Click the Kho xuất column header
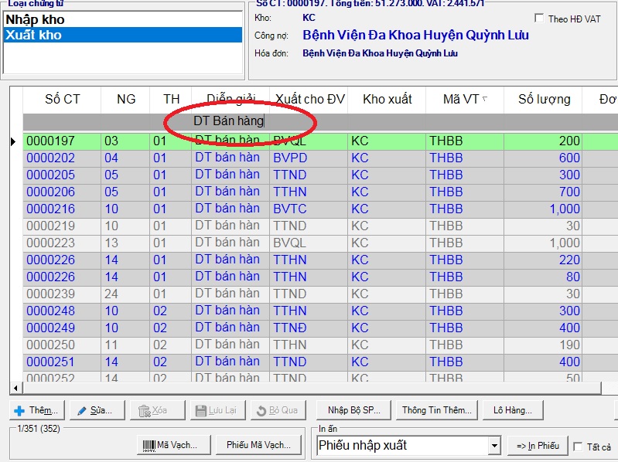The width and height of the screenshot is (618, 462). [387, 99]
